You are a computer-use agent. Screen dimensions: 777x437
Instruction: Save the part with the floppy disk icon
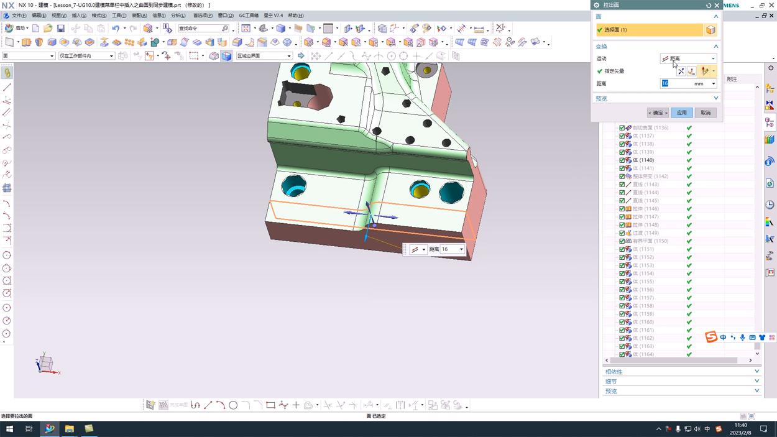pyautogui.click(x=60, y=29)
